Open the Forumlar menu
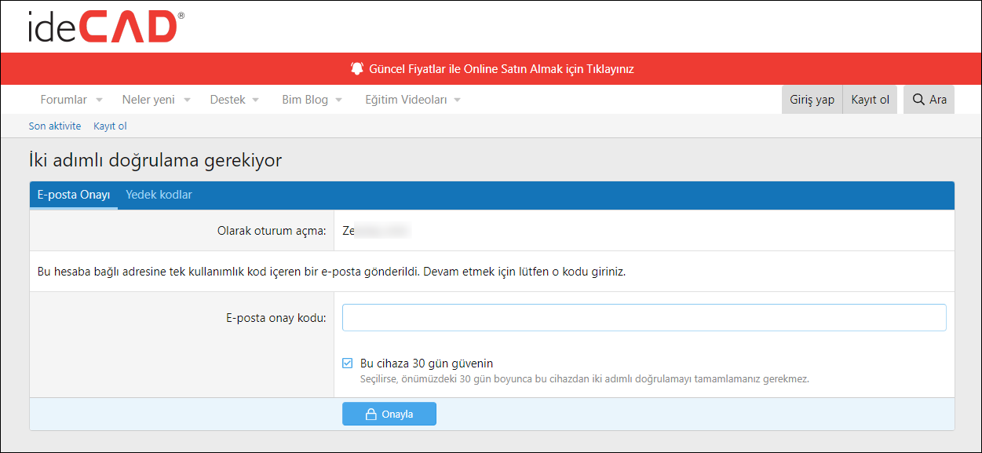This screenshot has width=982, height=453. click(x=64, y=100)
